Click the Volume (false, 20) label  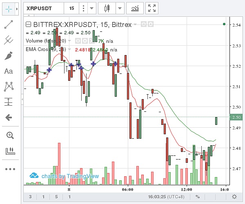pyautogui.click(x=46, y=41)
